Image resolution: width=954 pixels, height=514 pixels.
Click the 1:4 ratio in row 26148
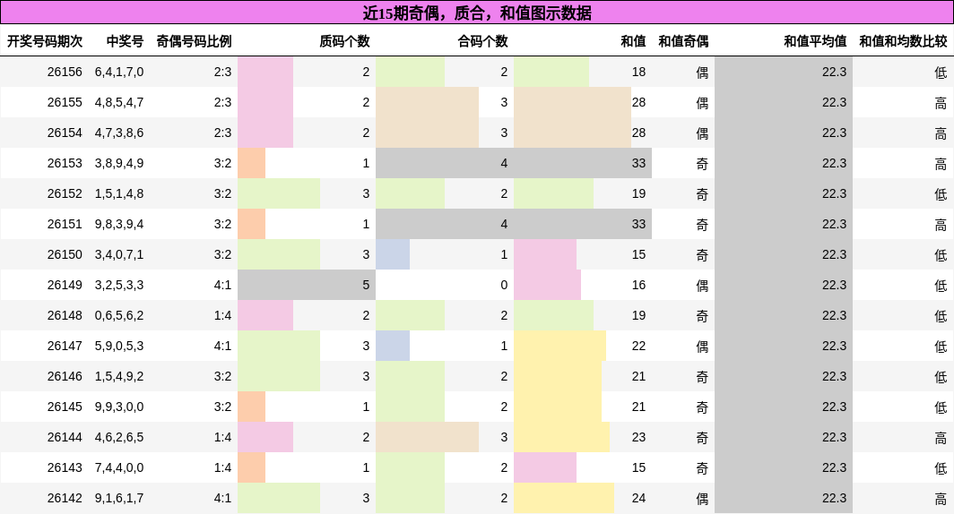pyautogui.click(x=222, y=314)
